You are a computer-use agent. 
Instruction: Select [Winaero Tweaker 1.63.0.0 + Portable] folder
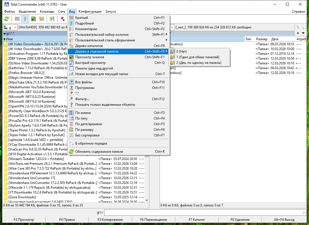[x=36, y=159]
